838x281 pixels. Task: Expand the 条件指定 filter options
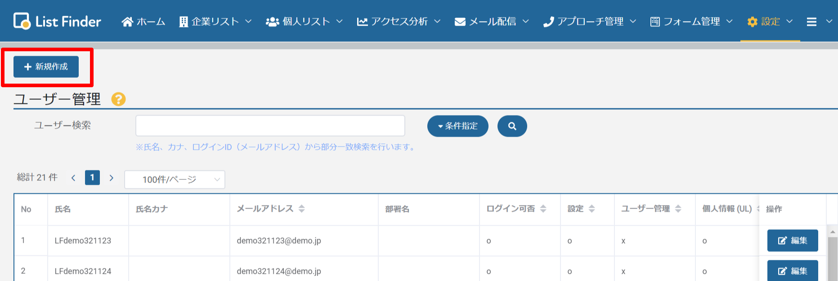(x=457, y=126)
